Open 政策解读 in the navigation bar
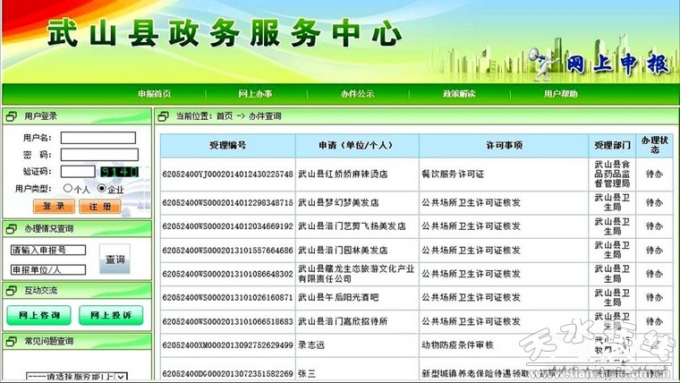Screen dimensions: 680x383 (x=459, y=94)
